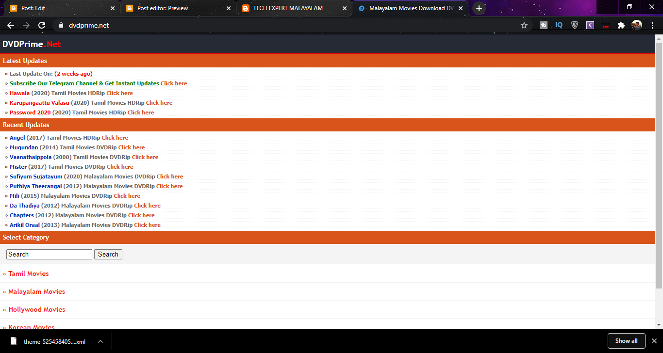Open the blue IQ extension
Screen dimensions: 663x353
tap(559, 25)
